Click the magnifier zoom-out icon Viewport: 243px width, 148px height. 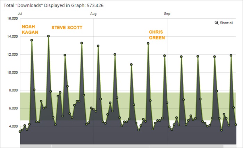click(x=217, y=23)
